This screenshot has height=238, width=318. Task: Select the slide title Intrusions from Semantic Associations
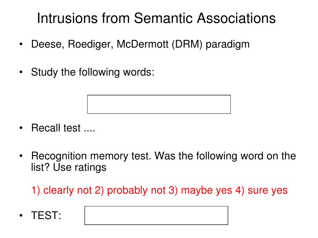tap(156, 18)
